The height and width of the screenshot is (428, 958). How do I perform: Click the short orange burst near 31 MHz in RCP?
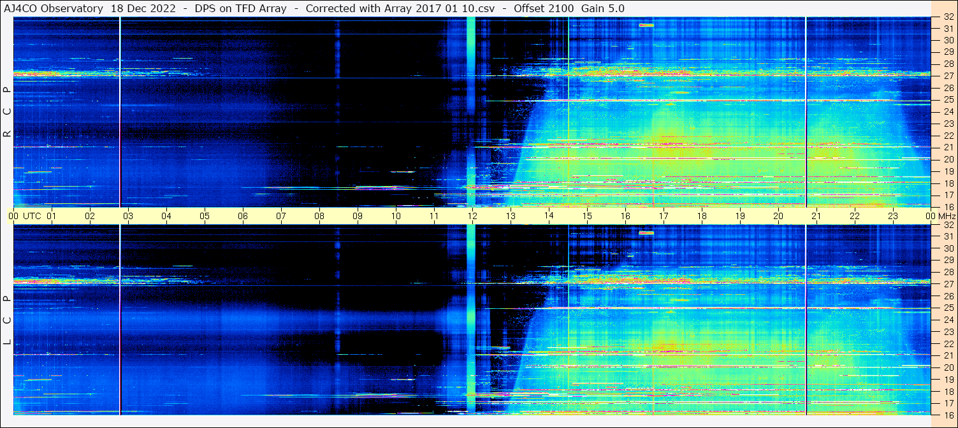tap(646, 25)
